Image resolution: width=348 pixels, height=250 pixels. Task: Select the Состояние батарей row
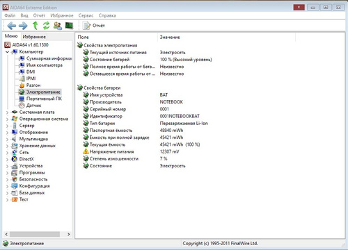tap(148, 60)
